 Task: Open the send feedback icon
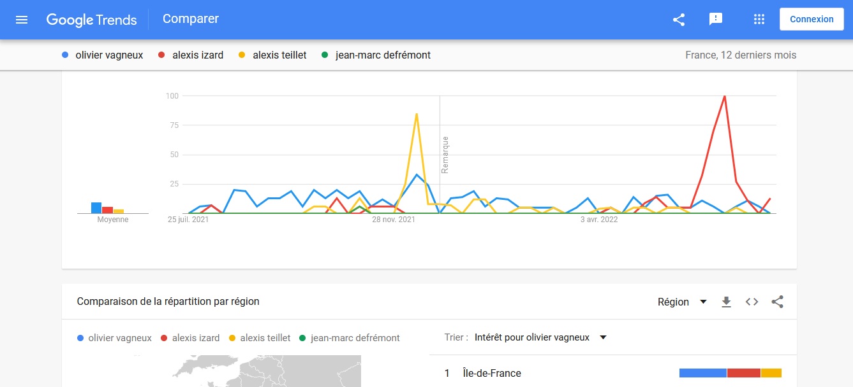[716, 19]
